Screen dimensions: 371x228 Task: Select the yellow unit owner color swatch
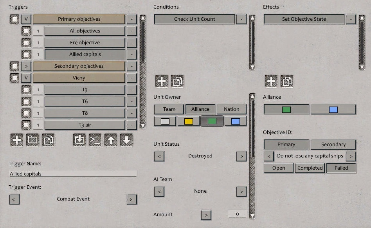(188, 121)
